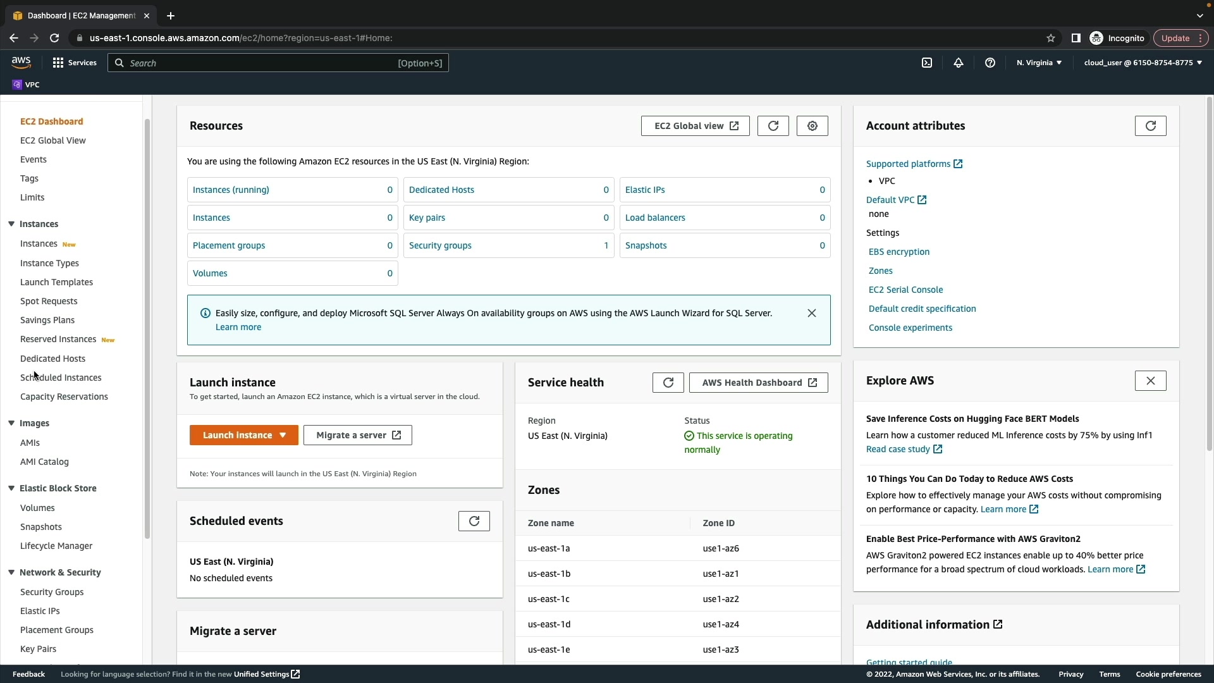Open the help question mark icon

pos(990,63)
